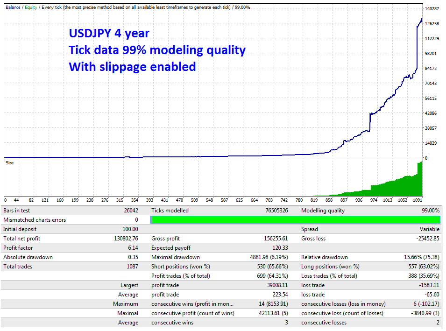Click the Spread 'Variable' value
This screenshot has height=331, width=446.
[429, 229]
